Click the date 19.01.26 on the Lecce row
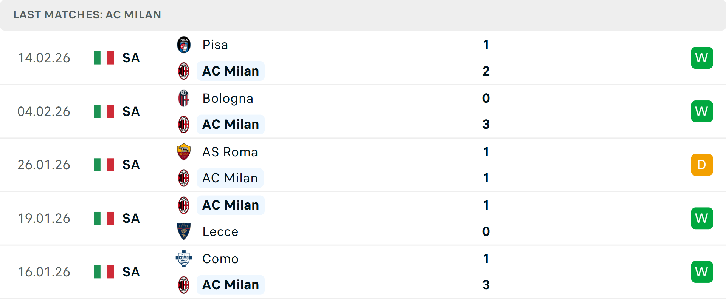Screen dimensions: 726x299 [44, 218]
